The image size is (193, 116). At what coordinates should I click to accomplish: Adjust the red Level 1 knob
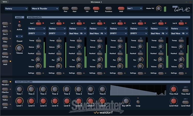(20, 101)
